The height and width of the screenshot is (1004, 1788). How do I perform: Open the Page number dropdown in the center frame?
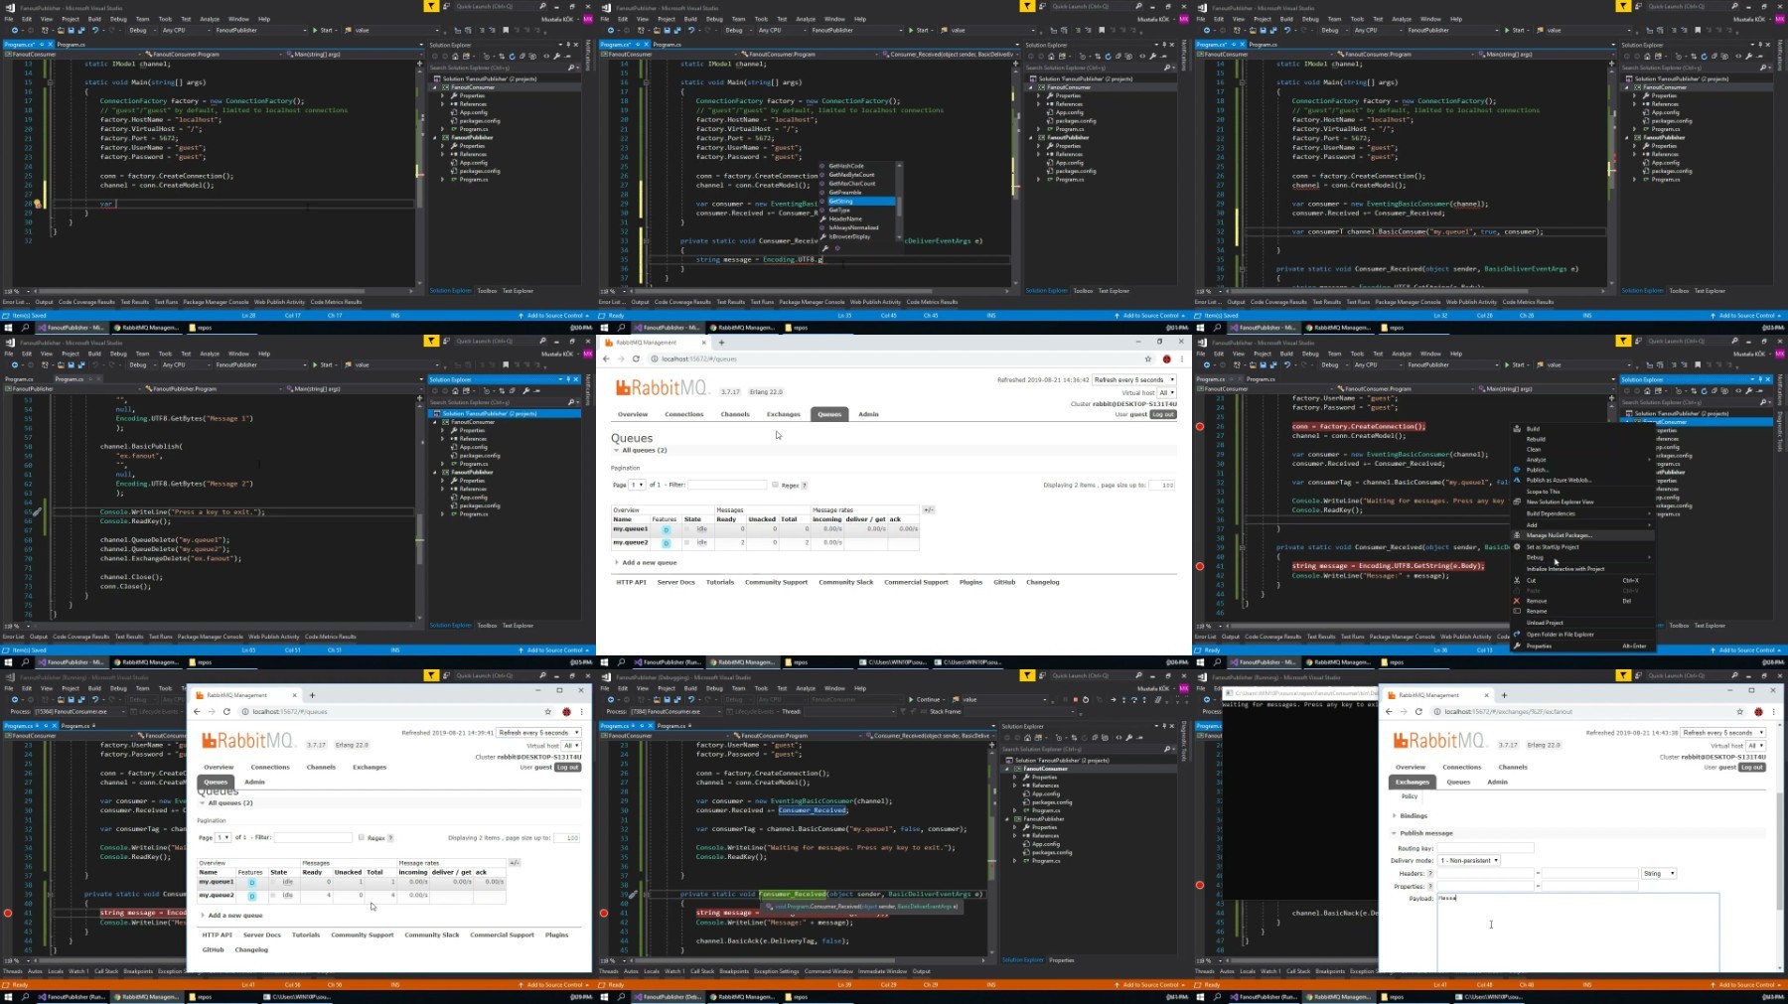637,485
